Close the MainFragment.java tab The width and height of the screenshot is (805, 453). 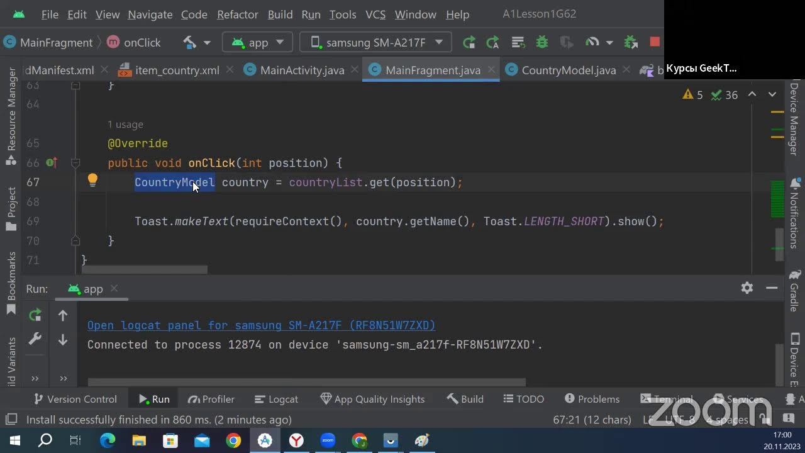tap(492, 70)
